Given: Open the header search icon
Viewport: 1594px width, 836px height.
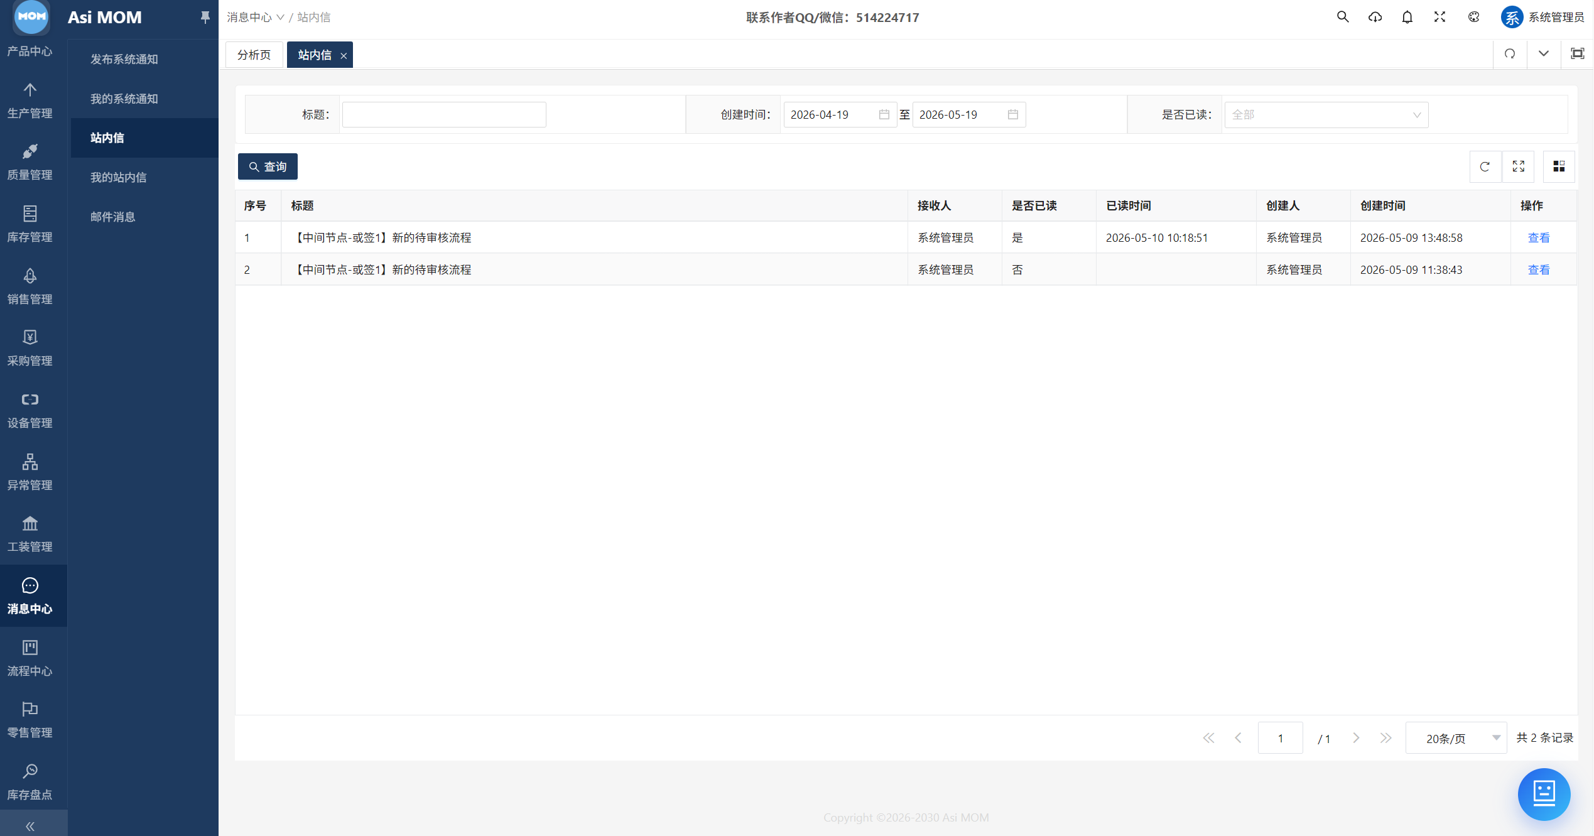Looking at the screenshot, I should click(1343, 17).
